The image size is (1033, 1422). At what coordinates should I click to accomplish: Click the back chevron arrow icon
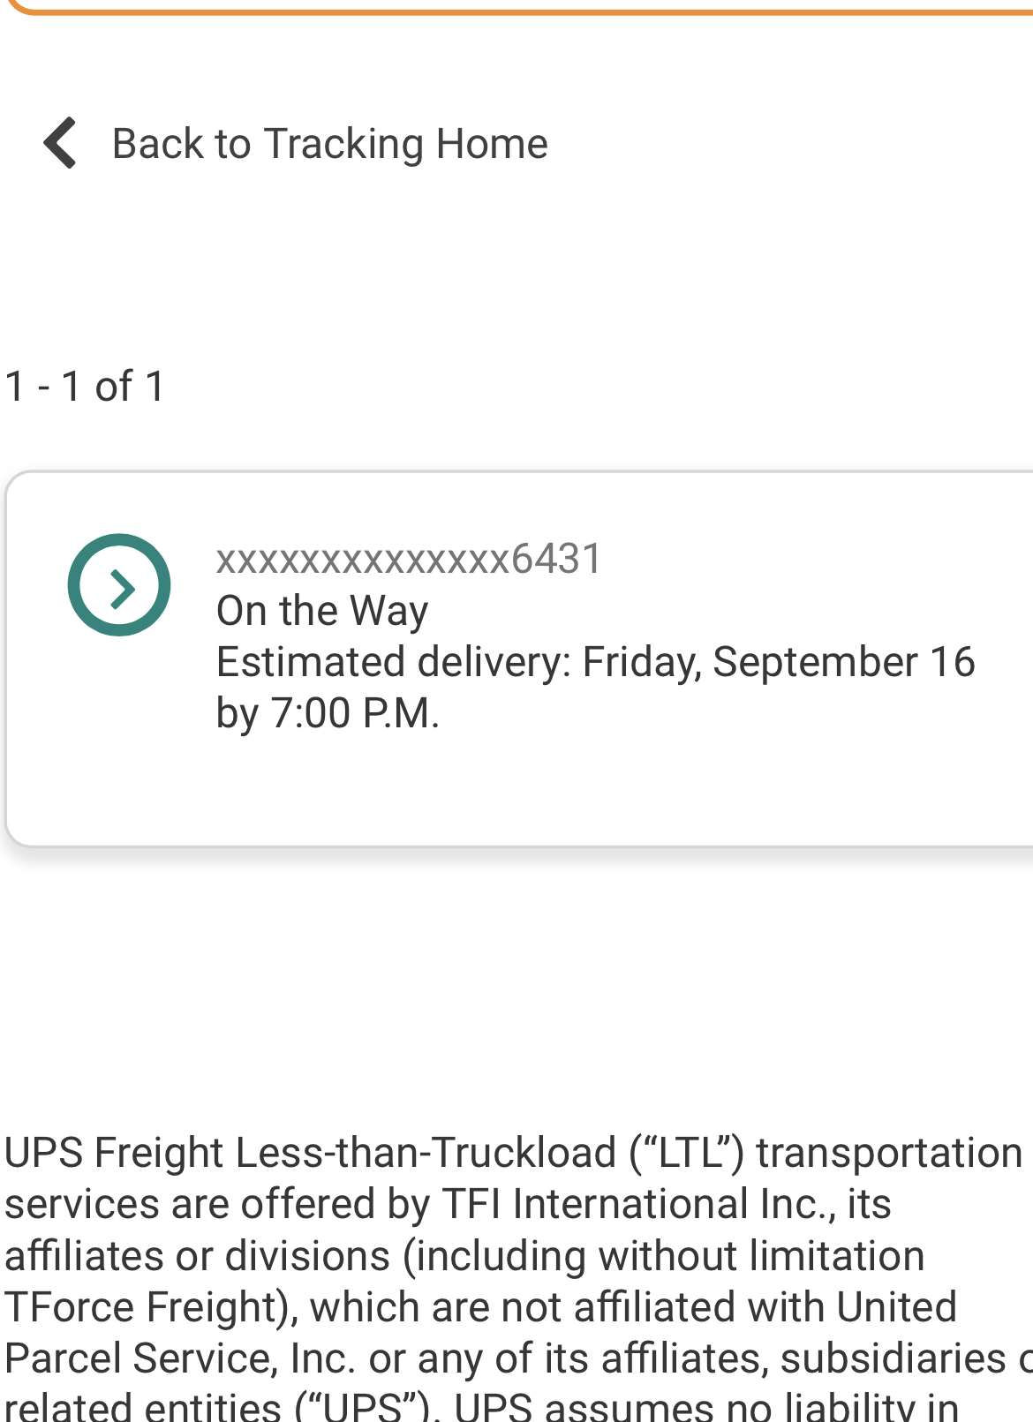pyautogui.click(x=61, y=143)
